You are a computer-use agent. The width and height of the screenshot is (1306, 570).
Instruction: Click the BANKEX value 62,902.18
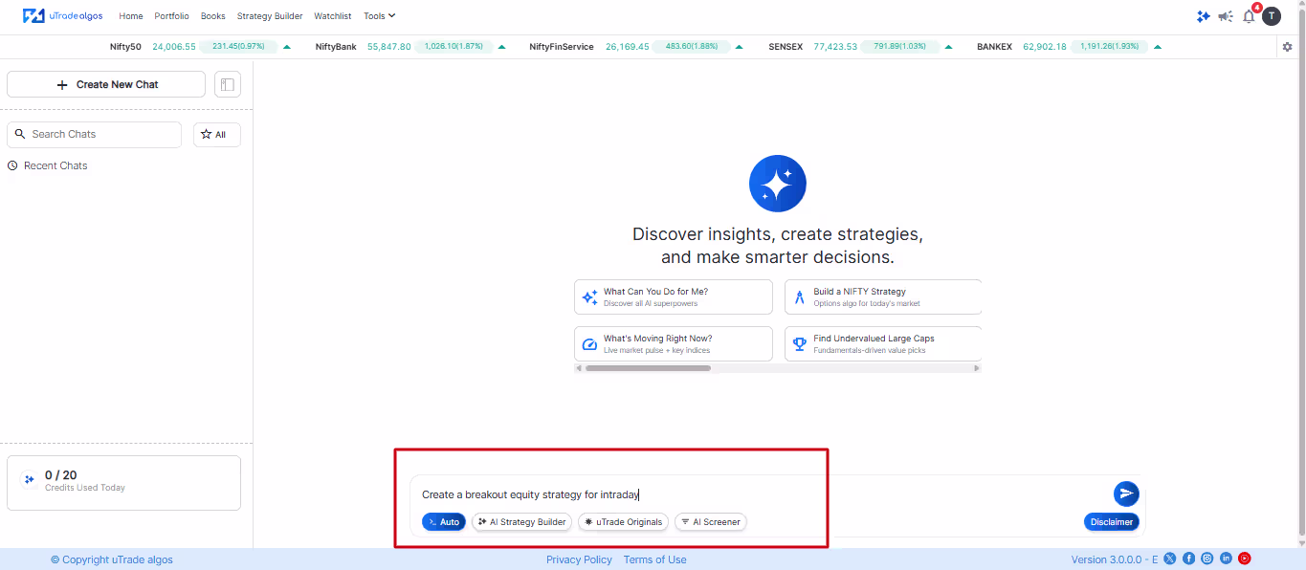coord(1045,47)
